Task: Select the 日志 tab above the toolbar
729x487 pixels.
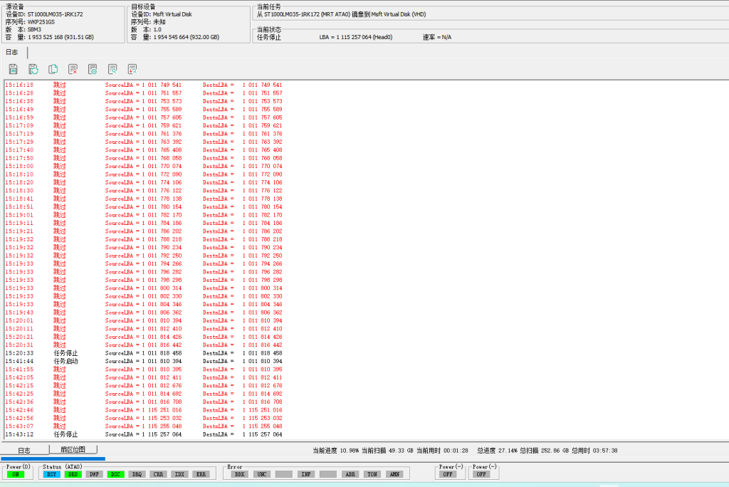Action: 13,52
